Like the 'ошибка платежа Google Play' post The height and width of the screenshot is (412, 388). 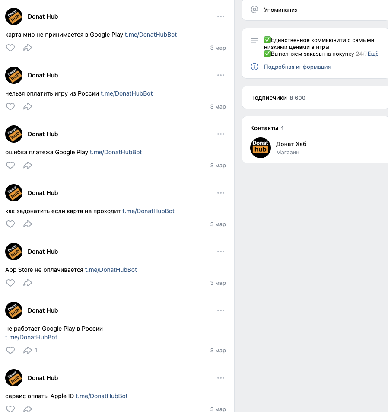(10, 165)
